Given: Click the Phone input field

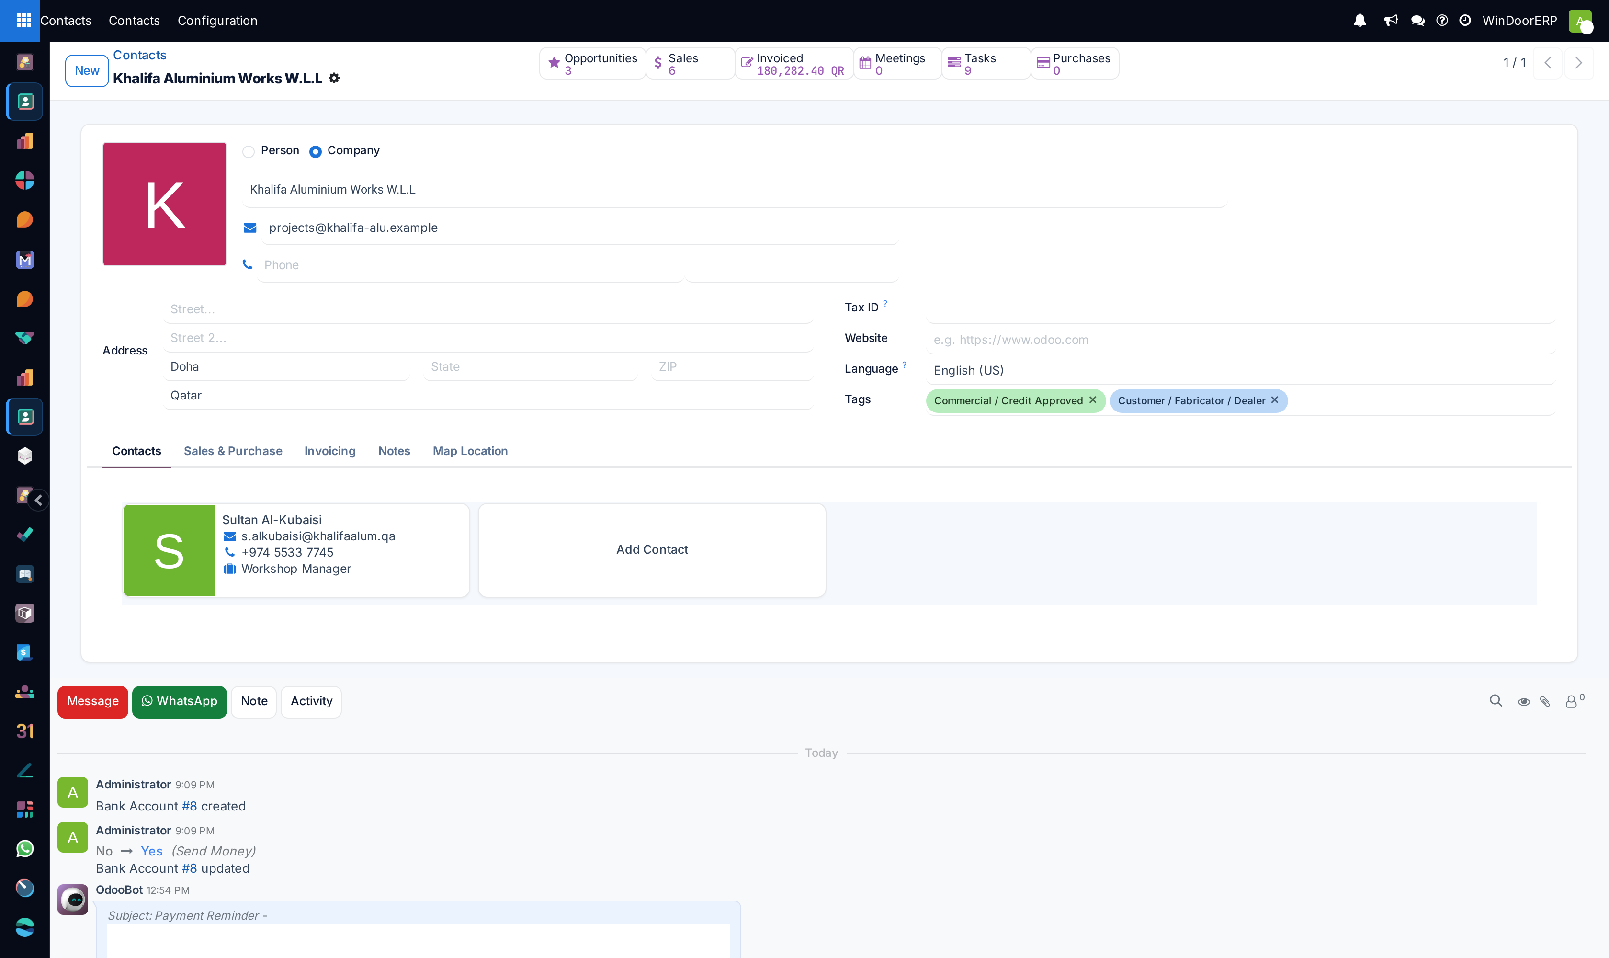Looking at the screenshot, I should [x=470, y=265].
